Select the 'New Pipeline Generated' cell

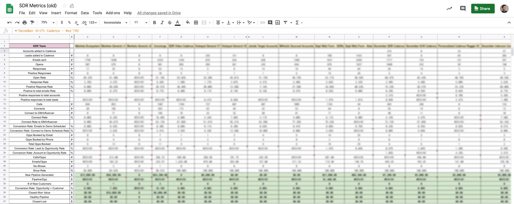39,175
